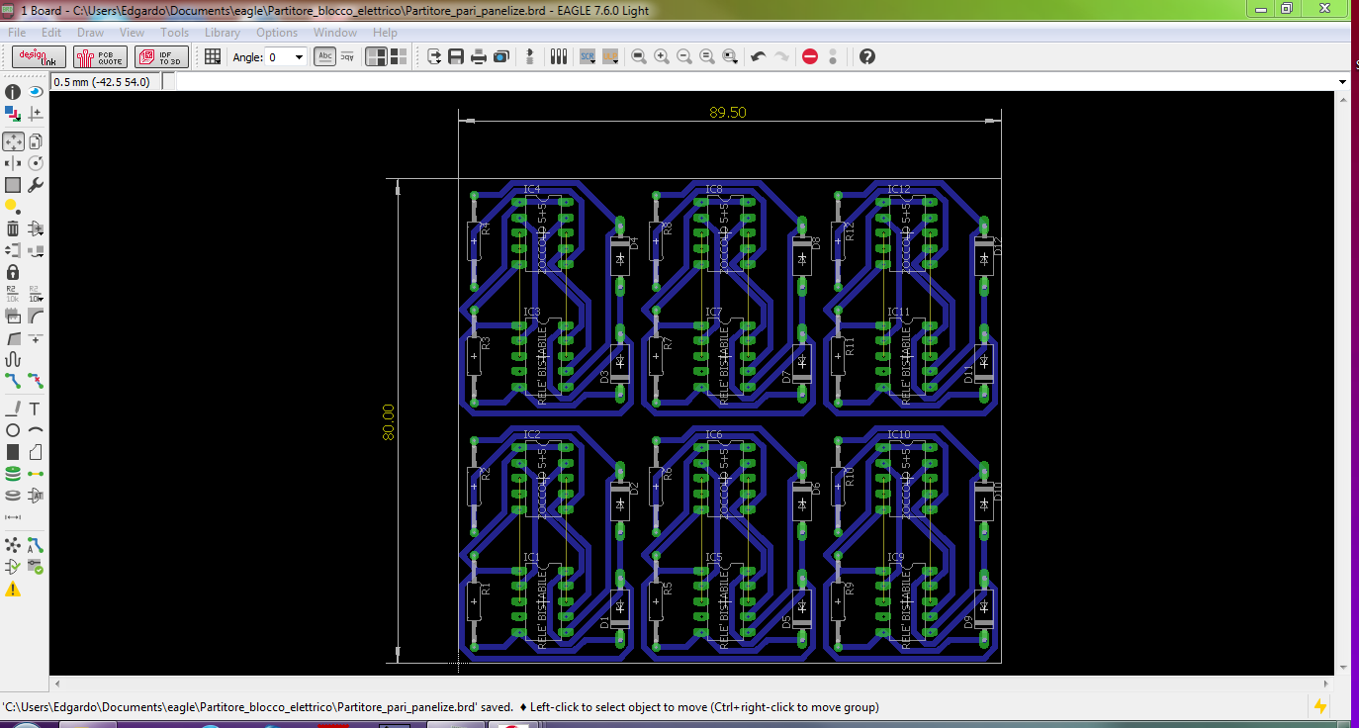Open the DRC design rule check
1359x728 pixels.
pos(36,567)
